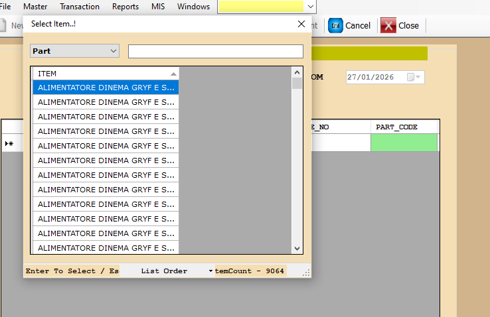Image resolution: width=490 pixels, height=317 pixels.
Task: Open the List Order dropdown
Action: click(x=210, y=271)
